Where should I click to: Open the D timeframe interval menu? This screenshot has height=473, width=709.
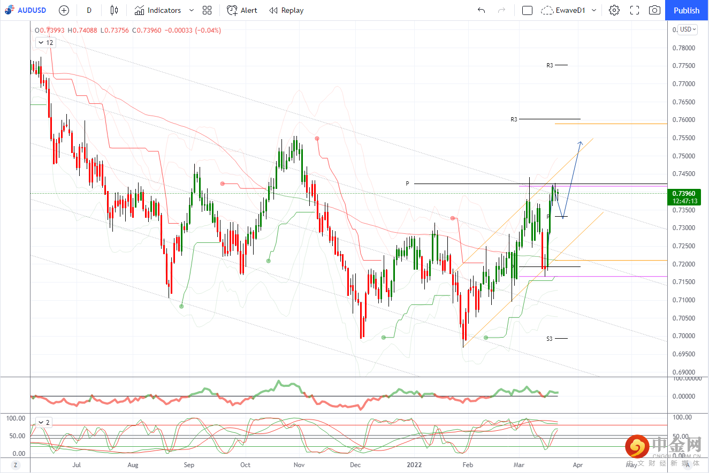[89, 10]
